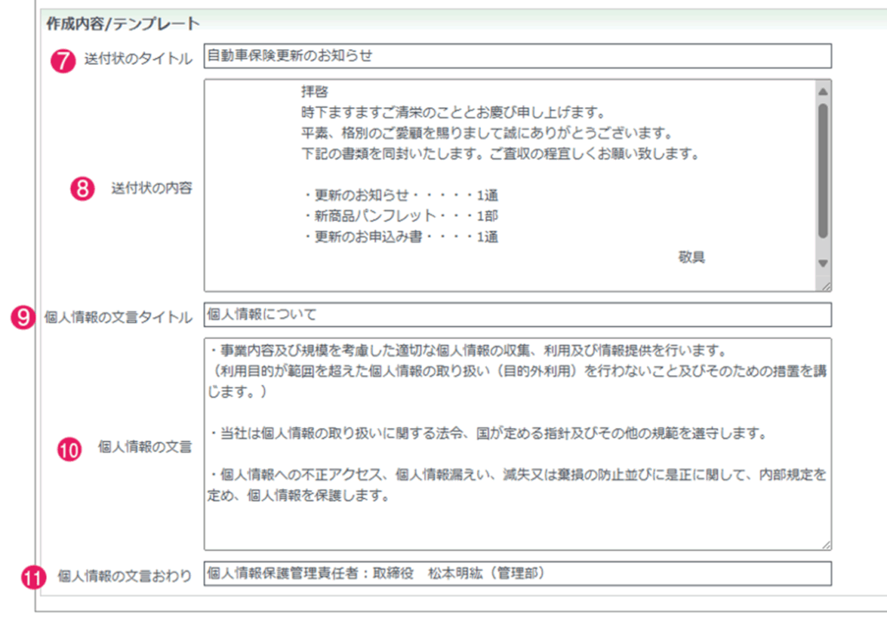The height and width of the screenshot is (634, 887).
Task: Click the 個人情報の文言タイトル label text
Action: (118, 317)
